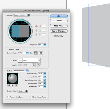The height and width of the screenshot is (109, 110).
Task: Select the light handle on shading sphere
Action: 11,76
